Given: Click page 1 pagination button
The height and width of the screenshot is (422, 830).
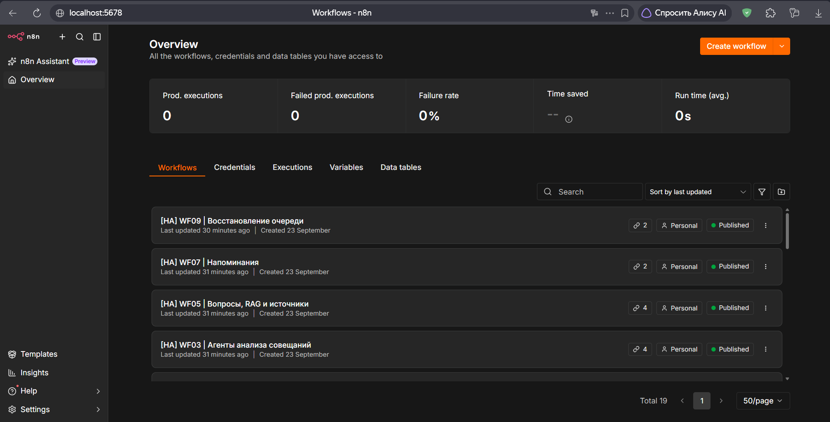Looking at the screenshot, I should click(x=702, y=401).
